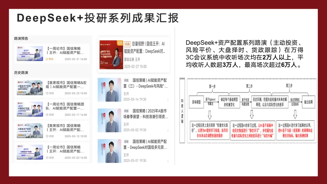Screen dimensions: 327x184
Task: Click the 466 view count on the preview thumbnail
Action: 39,59
